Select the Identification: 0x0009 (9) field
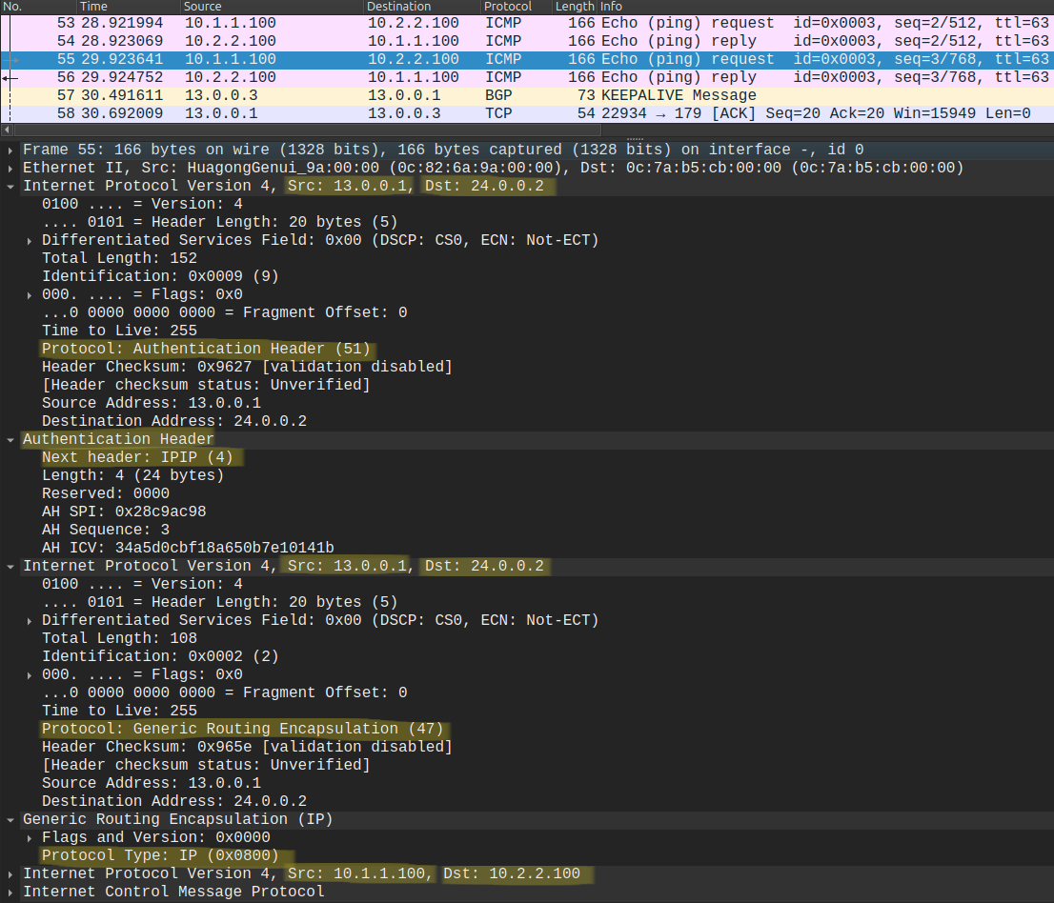Image resolution: width=1054 pixels, height=903 pixels. (160, 277)
